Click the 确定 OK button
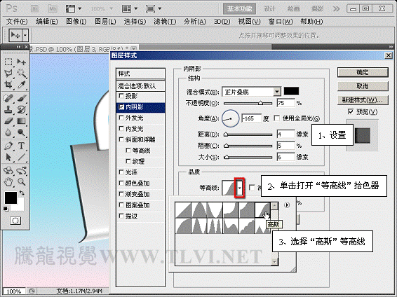Screen dimensions: 397x297 [x=363, y=72]
